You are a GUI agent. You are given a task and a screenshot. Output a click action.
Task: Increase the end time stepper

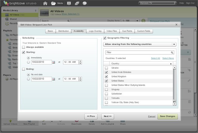(x=80, y=78)
